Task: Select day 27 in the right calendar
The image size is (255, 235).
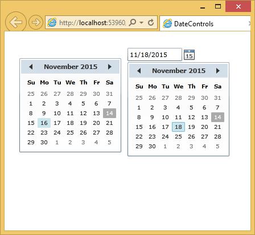Action: (204, 136)
